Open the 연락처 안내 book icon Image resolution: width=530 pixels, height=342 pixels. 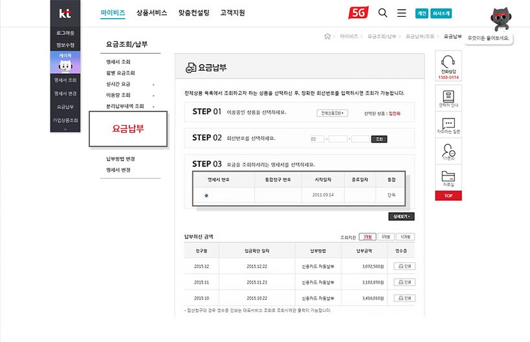(x=448, y=97)
